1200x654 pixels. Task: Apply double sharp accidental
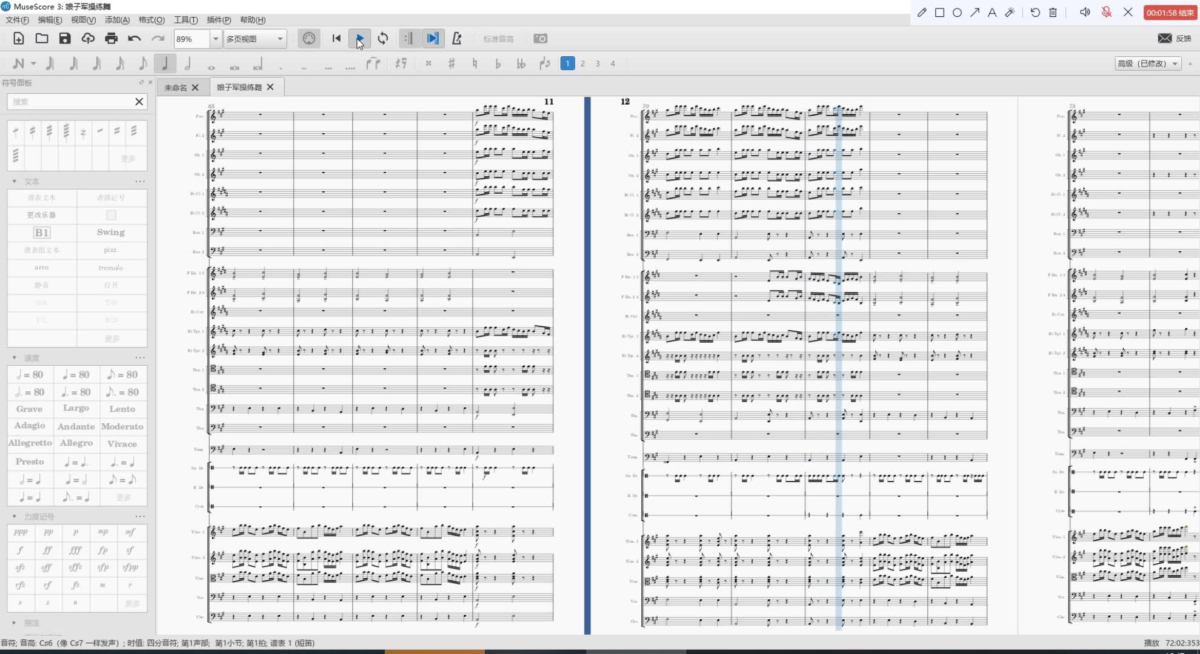pos(428,63)
